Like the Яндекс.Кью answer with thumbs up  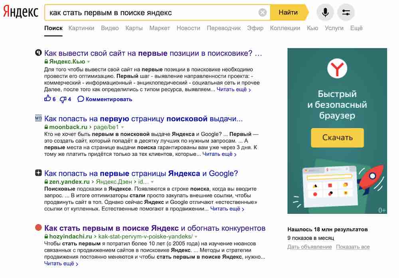(x=47, y=98)
